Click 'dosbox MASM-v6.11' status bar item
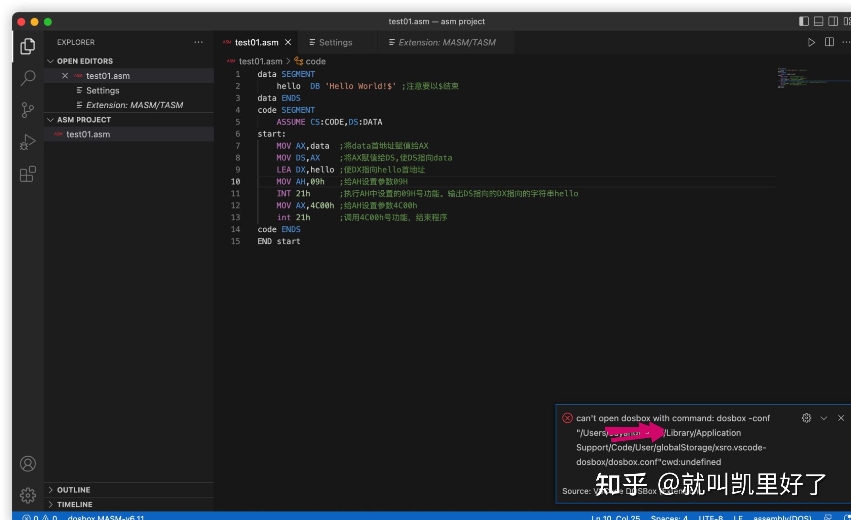Screen dimensions: 851x520 click(x=106, y=517)
